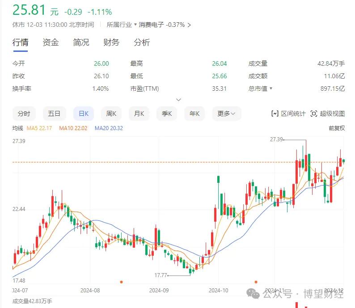Open the 超级视图 super view
Image resolution: width=355 pixels, height=308 pixels.
click(328, 114)
